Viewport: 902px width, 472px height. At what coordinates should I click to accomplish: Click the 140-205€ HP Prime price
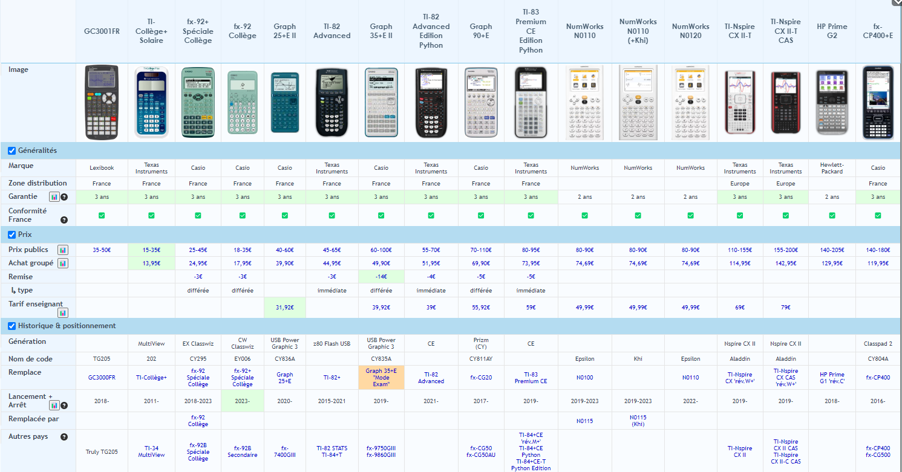(832, 250)
